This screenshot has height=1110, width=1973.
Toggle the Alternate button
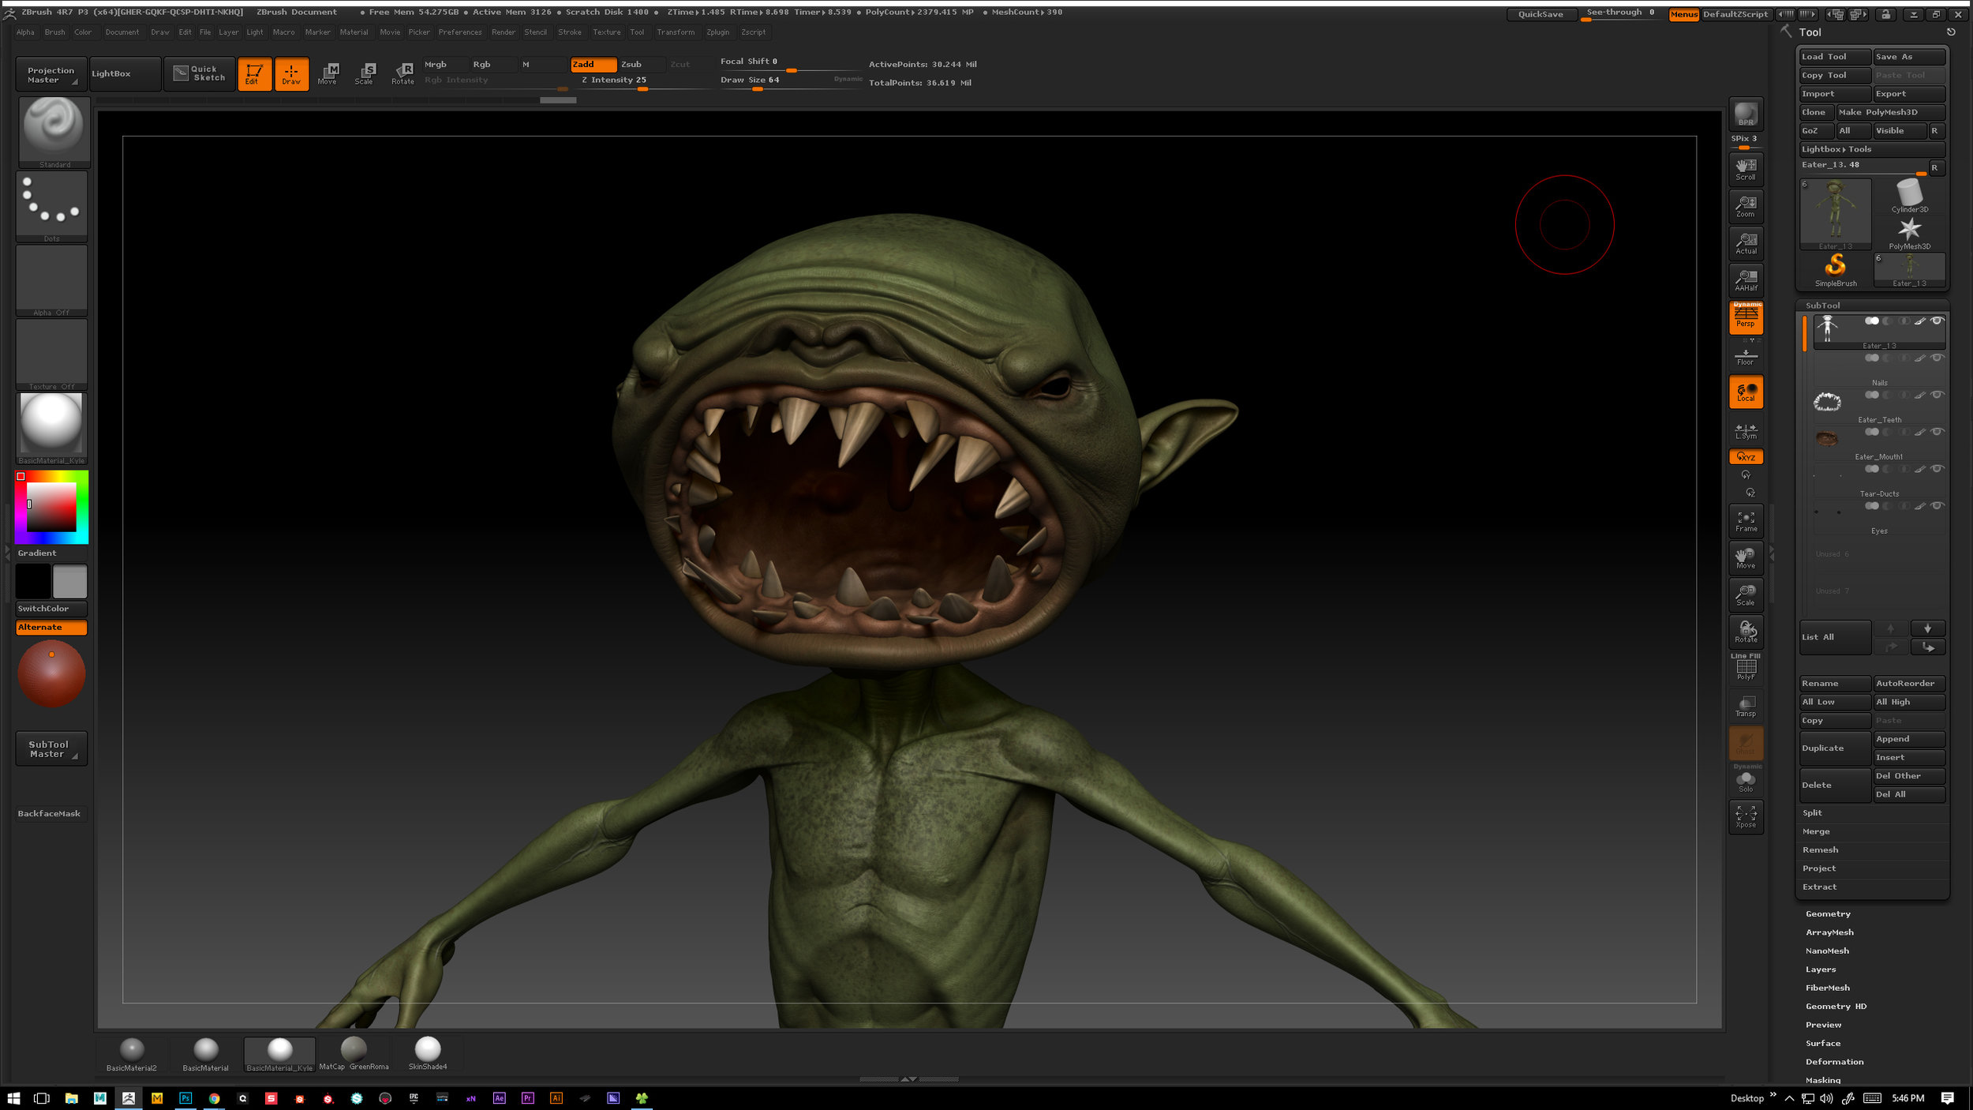[52, 628]
